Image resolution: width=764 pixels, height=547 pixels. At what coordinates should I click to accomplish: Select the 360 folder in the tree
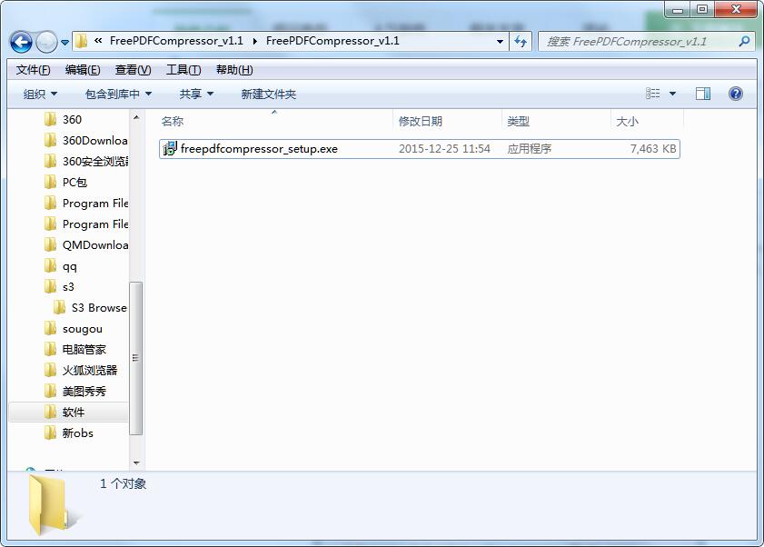click(72, 119)
